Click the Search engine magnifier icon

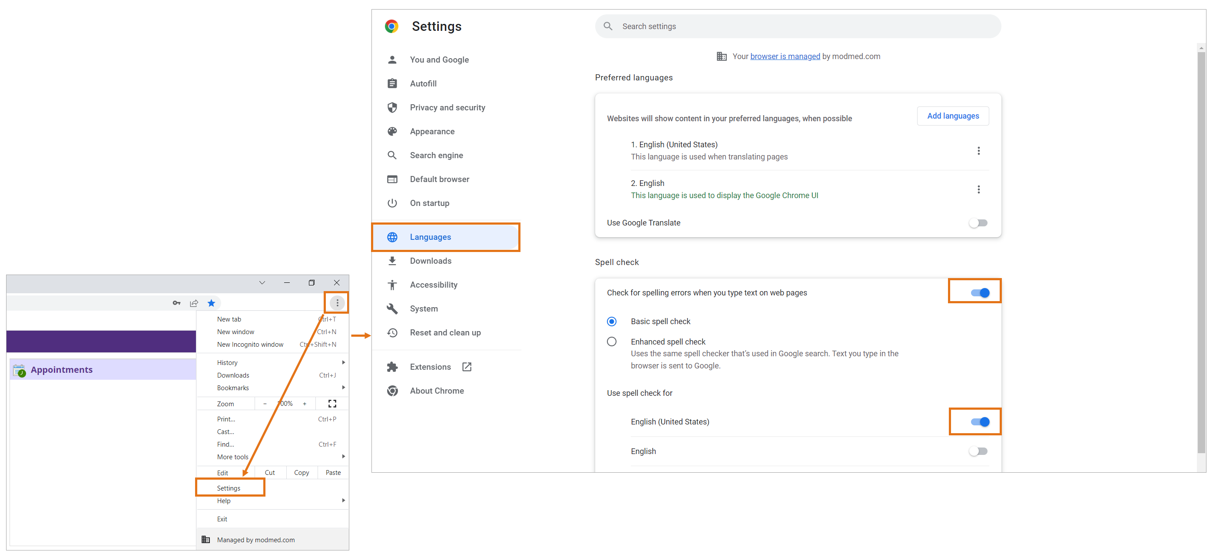(392, 156)
